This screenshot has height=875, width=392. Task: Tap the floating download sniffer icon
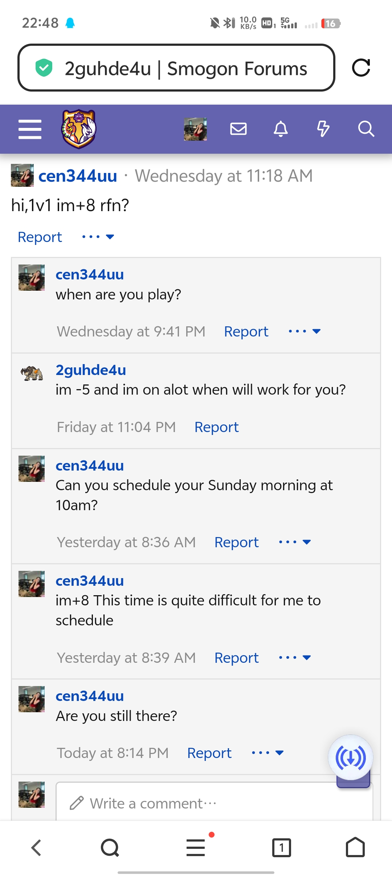click(351, 758)
